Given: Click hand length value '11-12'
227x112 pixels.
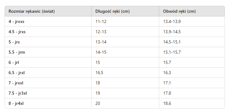Looking at the screenshot, I should coord(101,21).
